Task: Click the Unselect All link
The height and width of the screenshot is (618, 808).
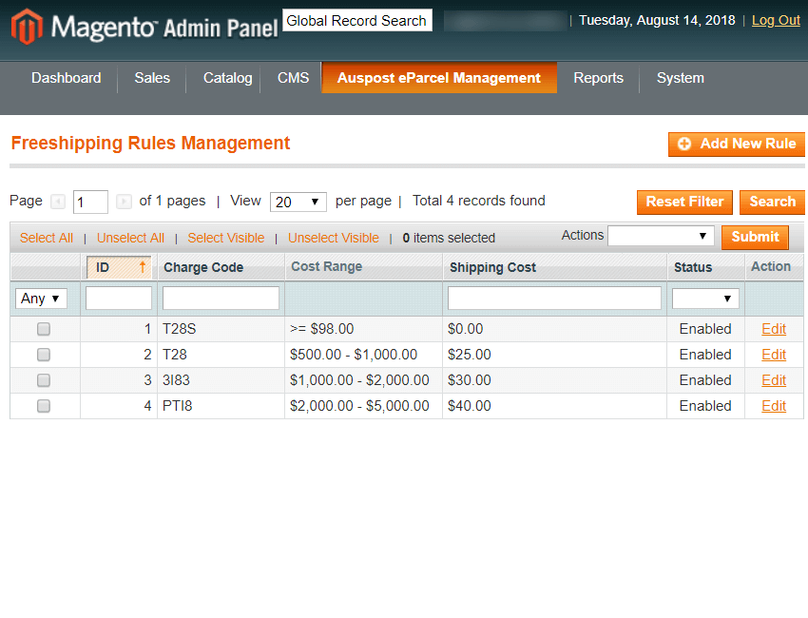Action: (130, 238)
